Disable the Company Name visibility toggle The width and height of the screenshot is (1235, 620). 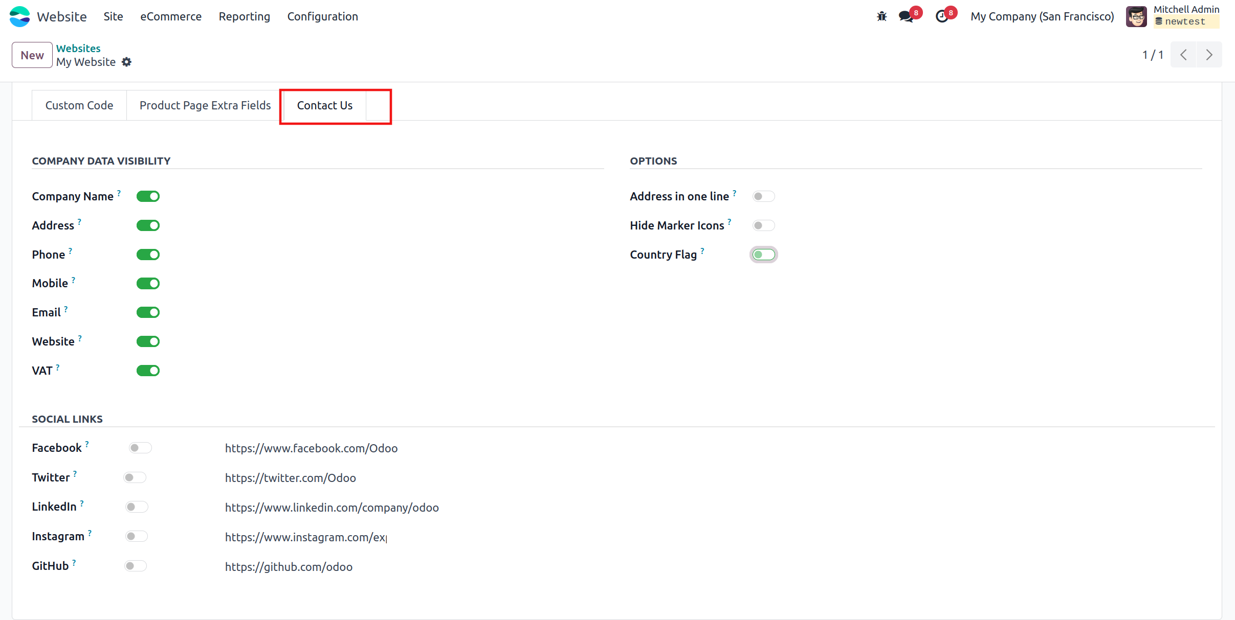(x=148, y=196)
